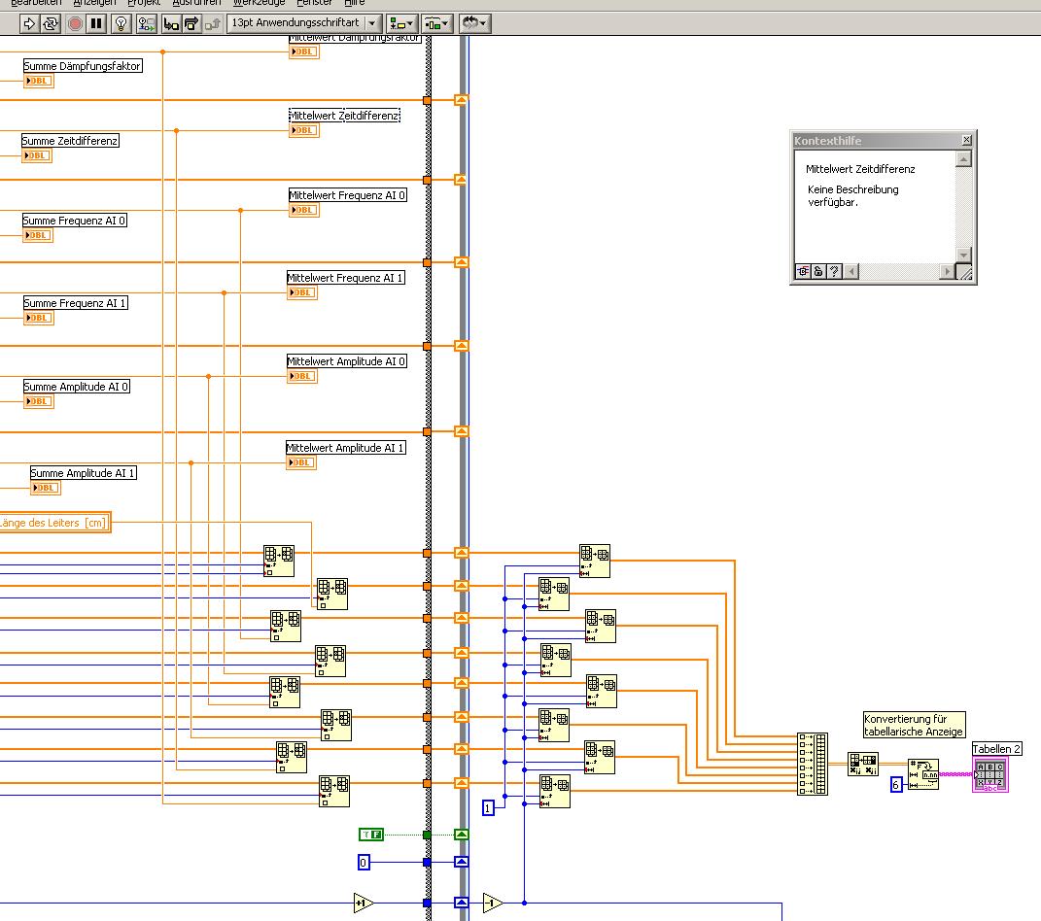Screen dimensions: 1041x921
Task: Click the show terminals button in Kontexthilfe
Action: pos(803,272)
